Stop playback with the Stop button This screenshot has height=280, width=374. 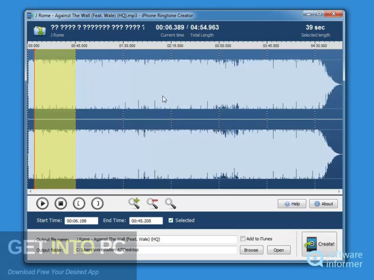coord(60,204)
